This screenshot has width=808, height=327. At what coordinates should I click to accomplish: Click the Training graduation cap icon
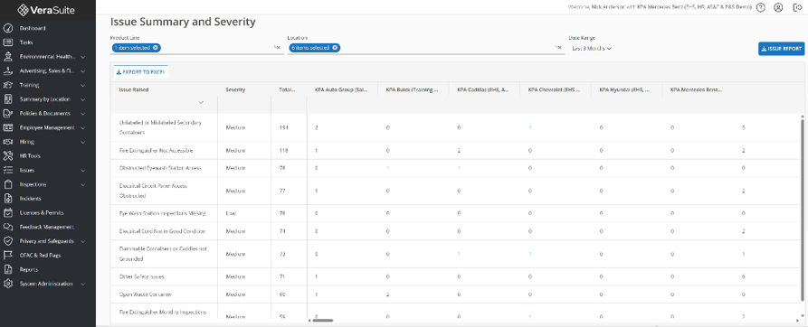tap(8, 85)
